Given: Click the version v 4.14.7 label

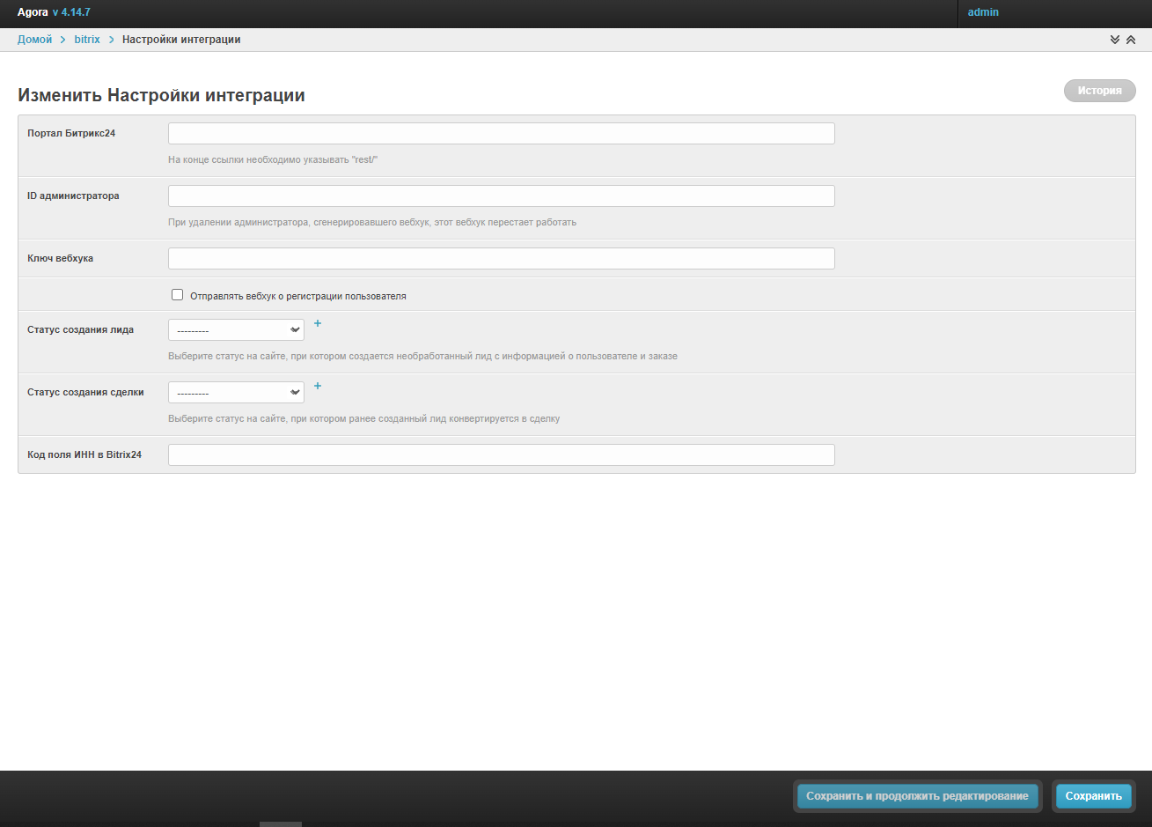Looking at the screenshot, I should (71, 12).
